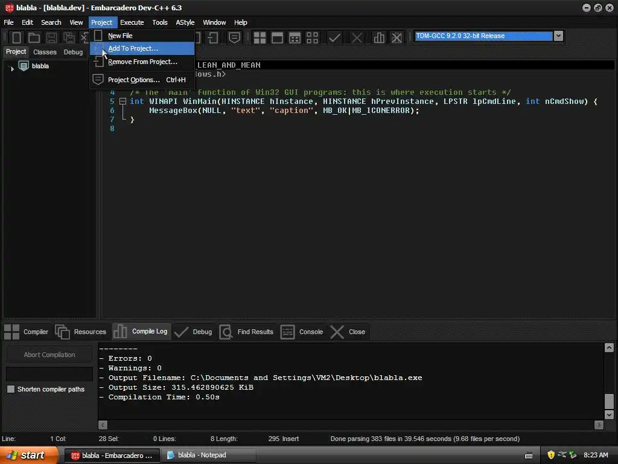This screenshot has height=464, width=618.
Task: Open the File menu
Action: 8,22
